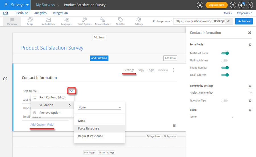The width and height of the screenshot is (256, 157).
Task: Choose Force Response validation option
Action: click(89, 129)
